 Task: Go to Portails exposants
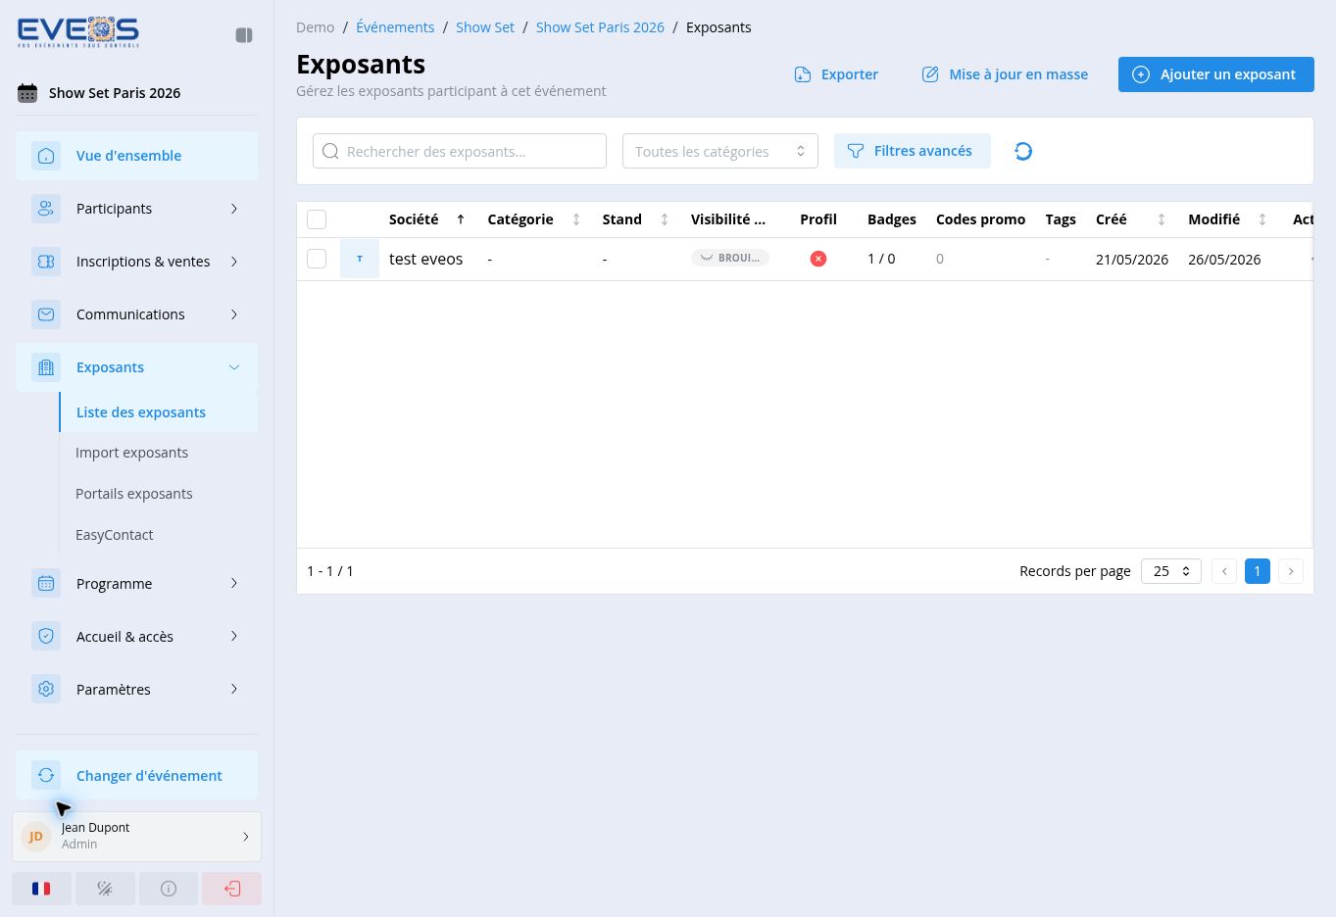pos(134,494)
